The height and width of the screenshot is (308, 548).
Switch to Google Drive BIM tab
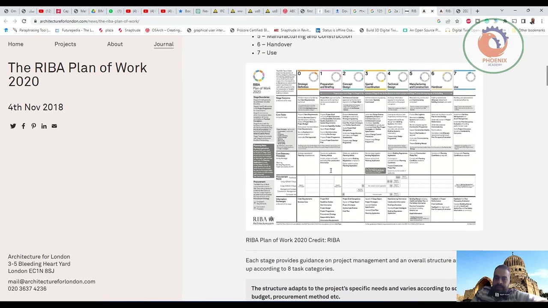pyautogui.click(x=98, y=11)
